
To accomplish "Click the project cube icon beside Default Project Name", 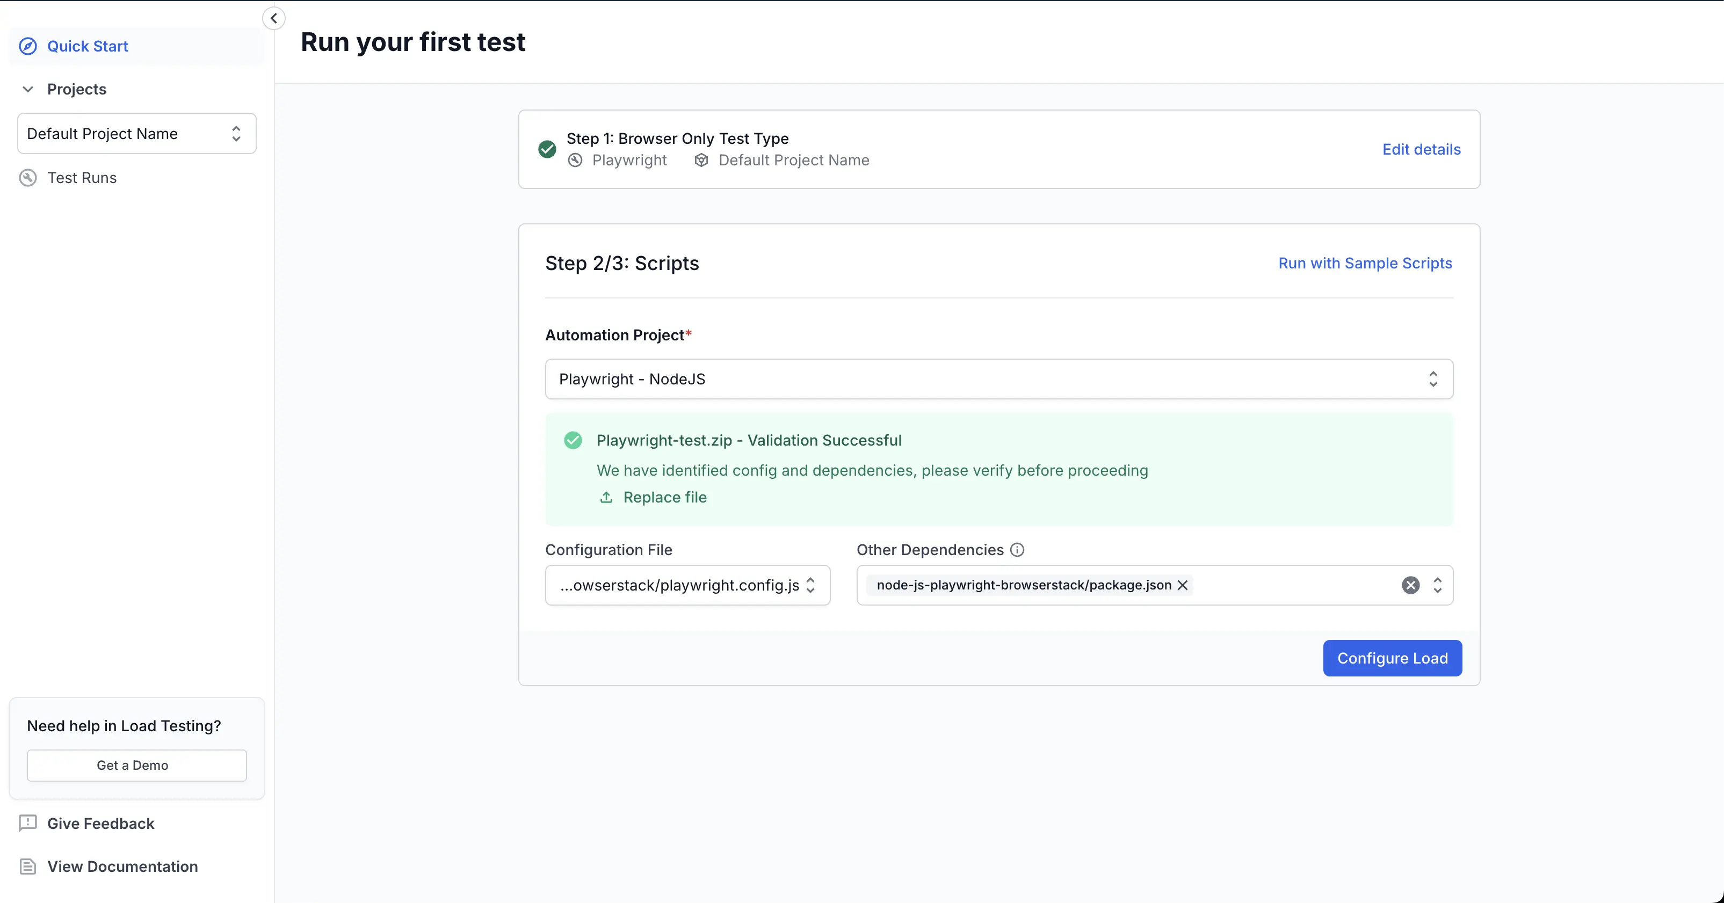I will click(701, 160).
